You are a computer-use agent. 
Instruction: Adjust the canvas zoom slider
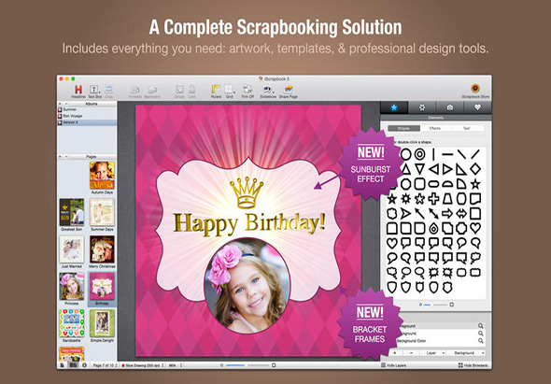pos(247,365)
